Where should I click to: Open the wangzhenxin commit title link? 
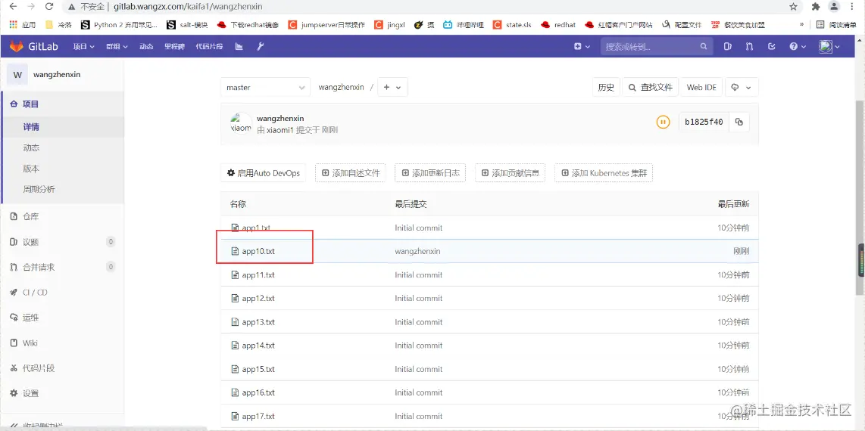click(280, 119)
